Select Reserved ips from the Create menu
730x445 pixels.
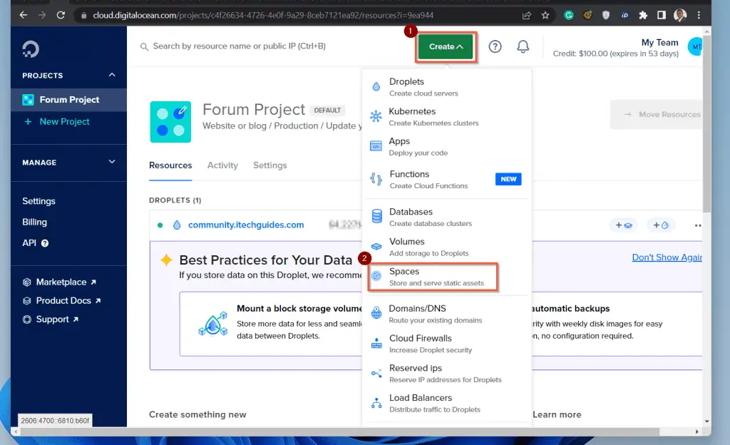tap(446, 374)
